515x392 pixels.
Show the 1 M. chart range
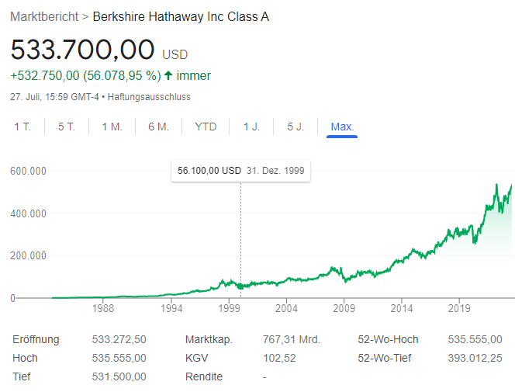[x=112, y=127]
